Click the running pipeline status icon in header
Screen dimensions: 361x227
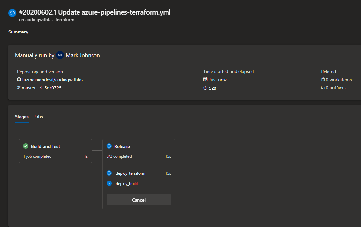click(12, 13)
